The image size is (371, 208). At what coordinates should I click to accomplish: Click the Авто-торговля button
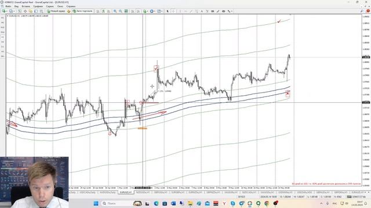pos(82,11)
